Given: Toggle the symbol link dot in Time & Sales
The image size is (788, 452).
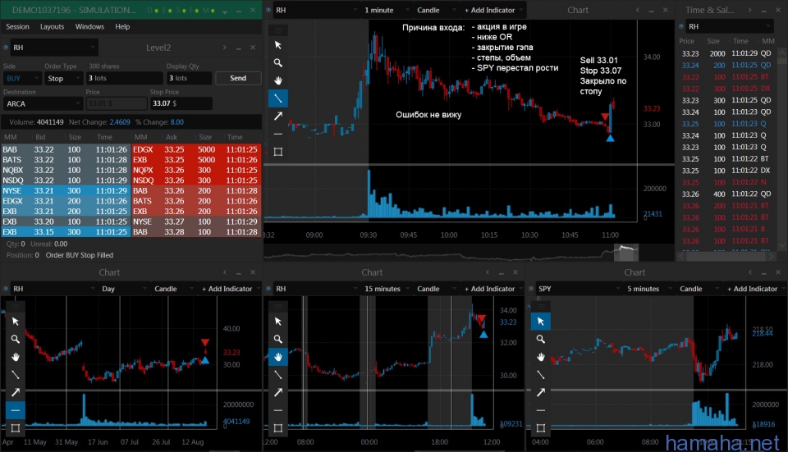Looking at the screenshot, I should [x=681, y=26].
